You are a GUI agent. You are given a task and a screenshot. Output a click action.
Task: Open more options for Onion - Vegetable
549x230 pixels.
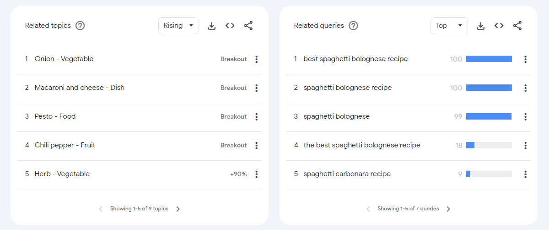click(257, 59)
